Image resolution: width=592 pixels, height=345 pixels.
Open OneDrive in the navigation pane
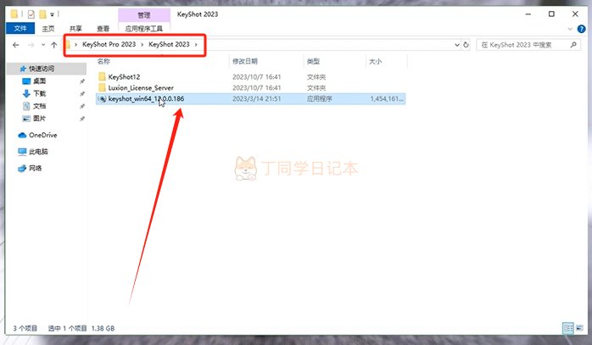point(43,135)
